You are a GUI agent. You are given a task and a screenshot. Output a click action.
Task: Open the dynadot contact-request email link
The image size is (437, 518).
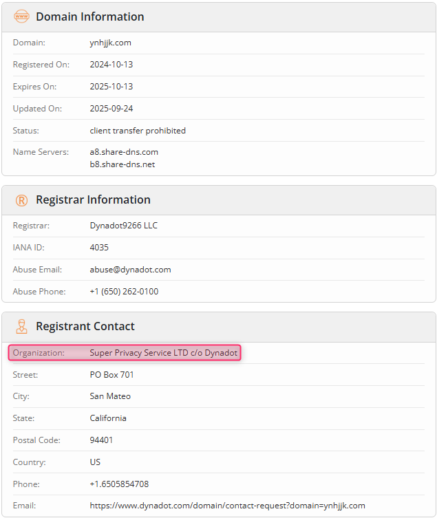coord(227,506)
